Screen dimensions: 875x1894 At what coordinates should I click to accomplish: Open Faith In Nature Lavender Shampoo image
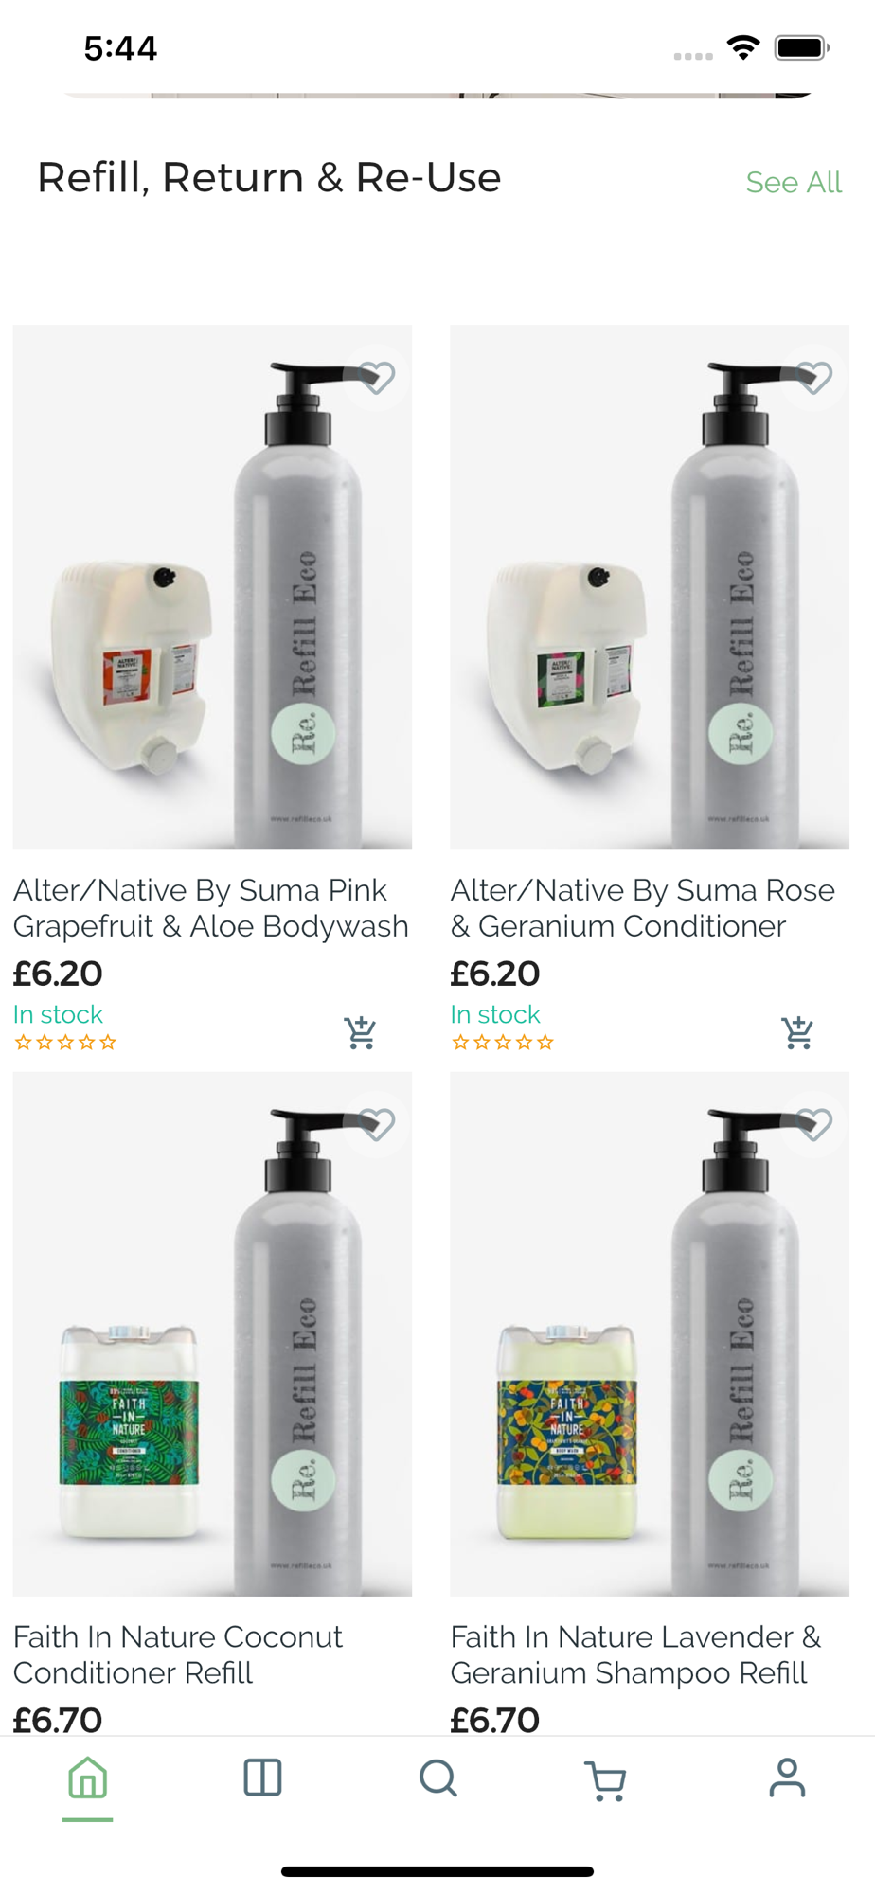point(650,1334)
